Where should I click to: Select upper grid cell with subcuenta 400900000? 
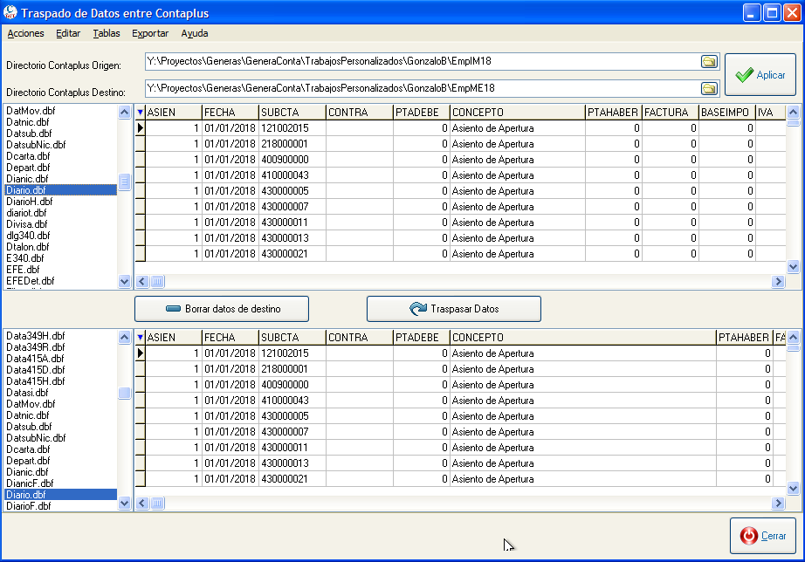point(292,160)
